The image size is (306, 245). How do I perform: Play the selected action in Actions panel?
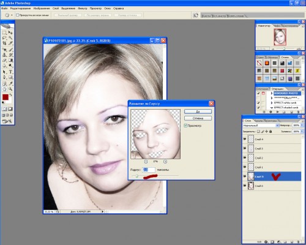coord(278,112)
